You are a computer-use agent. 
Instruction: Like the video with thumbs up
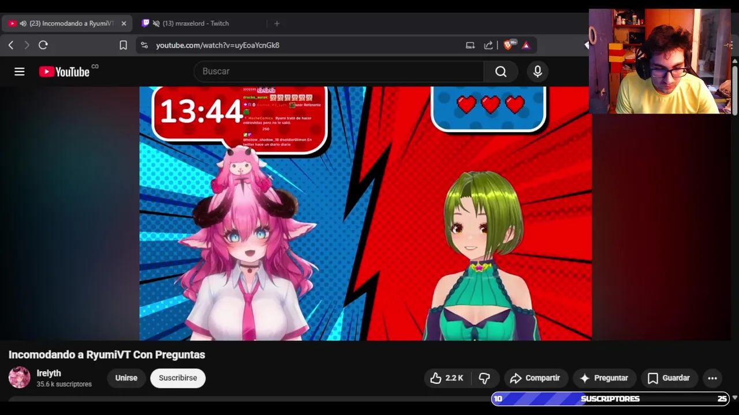447,378
